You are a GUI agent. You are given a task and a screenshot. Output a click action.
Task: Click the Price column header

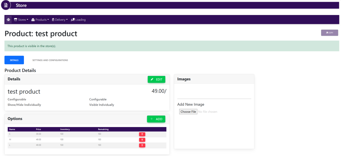tap(39, 129)
